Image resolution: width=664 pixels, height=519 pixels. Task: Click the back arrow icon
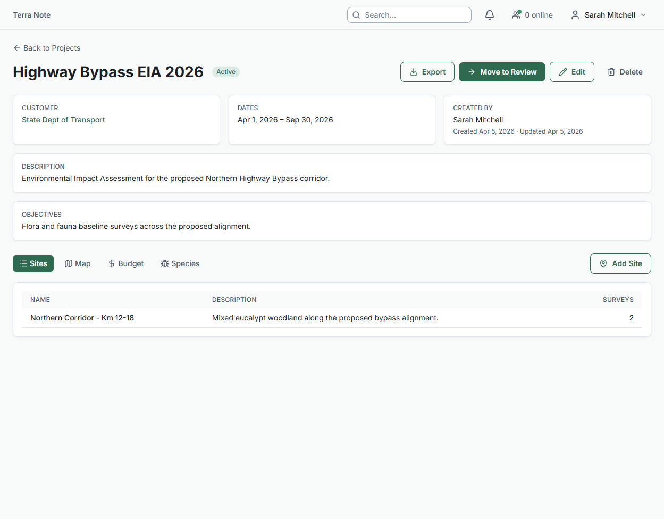(17, 48)
